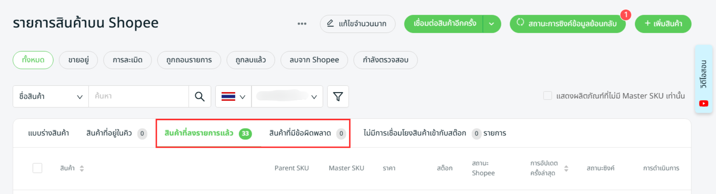Open the สินค้าที่อยู่ในคิว tab

109,133
